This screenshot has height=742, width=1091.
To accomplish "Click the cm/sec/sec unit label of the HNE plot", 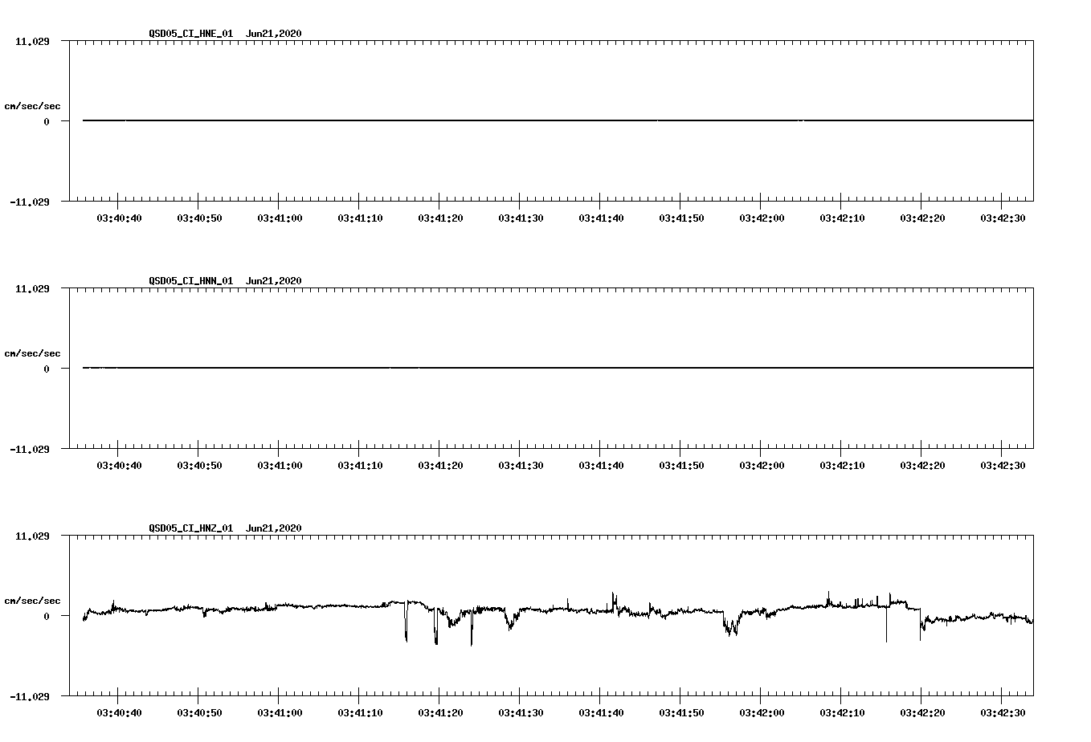I will coord(33,106).
